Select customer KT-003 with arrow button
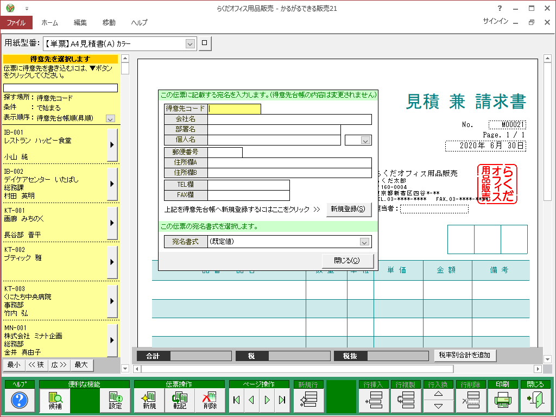Screen dimensions: 556x417 [x=112, y=301]
